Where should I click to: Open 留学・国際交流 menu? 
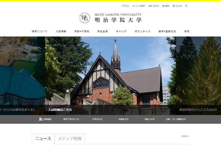point(167,31)
